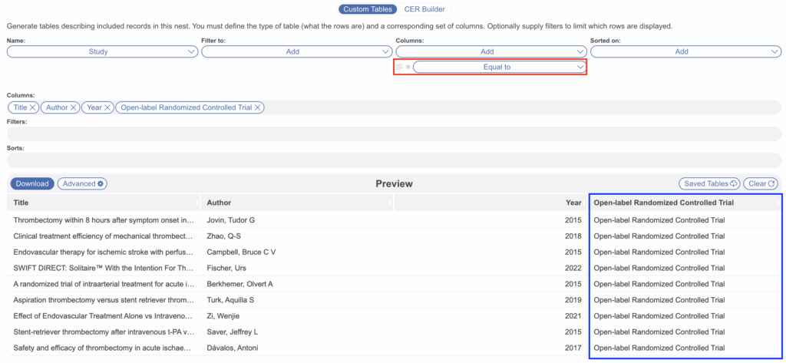Click the Year column header

point(573,203)
